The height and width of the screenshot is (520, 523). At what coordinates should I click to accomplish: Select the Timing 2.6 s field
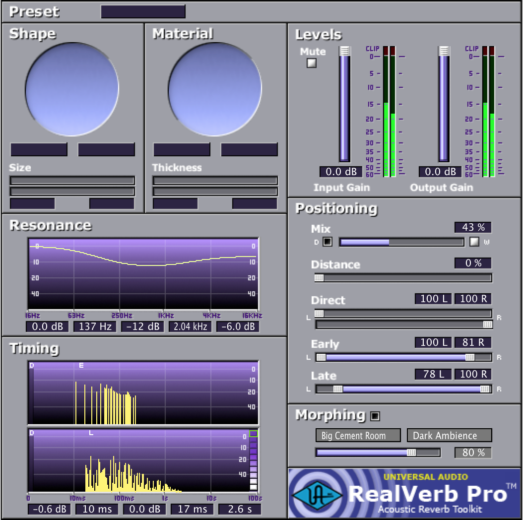pyautogui.click(x=240, y=509)
